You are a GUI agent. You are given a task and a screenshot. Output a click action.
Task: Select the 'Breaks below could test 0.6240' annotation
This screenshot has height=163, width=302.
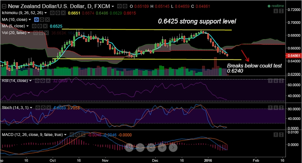[254, 68]
